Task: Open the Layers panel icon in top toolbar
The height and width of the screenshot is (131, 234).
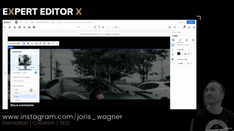Action: click(x=10, y=27)
